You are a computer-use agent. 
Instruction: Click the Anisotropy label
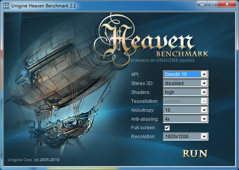pos(143,110)
